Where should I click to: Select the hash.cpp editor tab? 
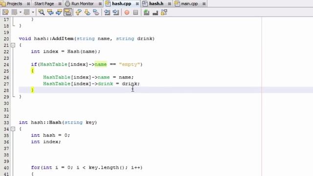[x=122, y=3]
